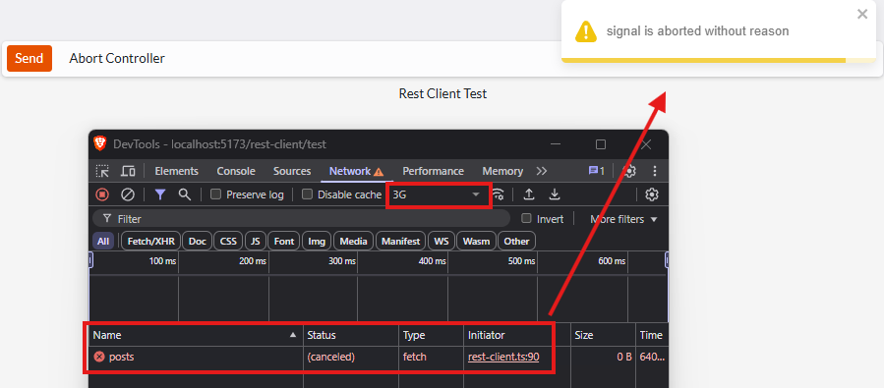Clear the network log

click(128, 194)
